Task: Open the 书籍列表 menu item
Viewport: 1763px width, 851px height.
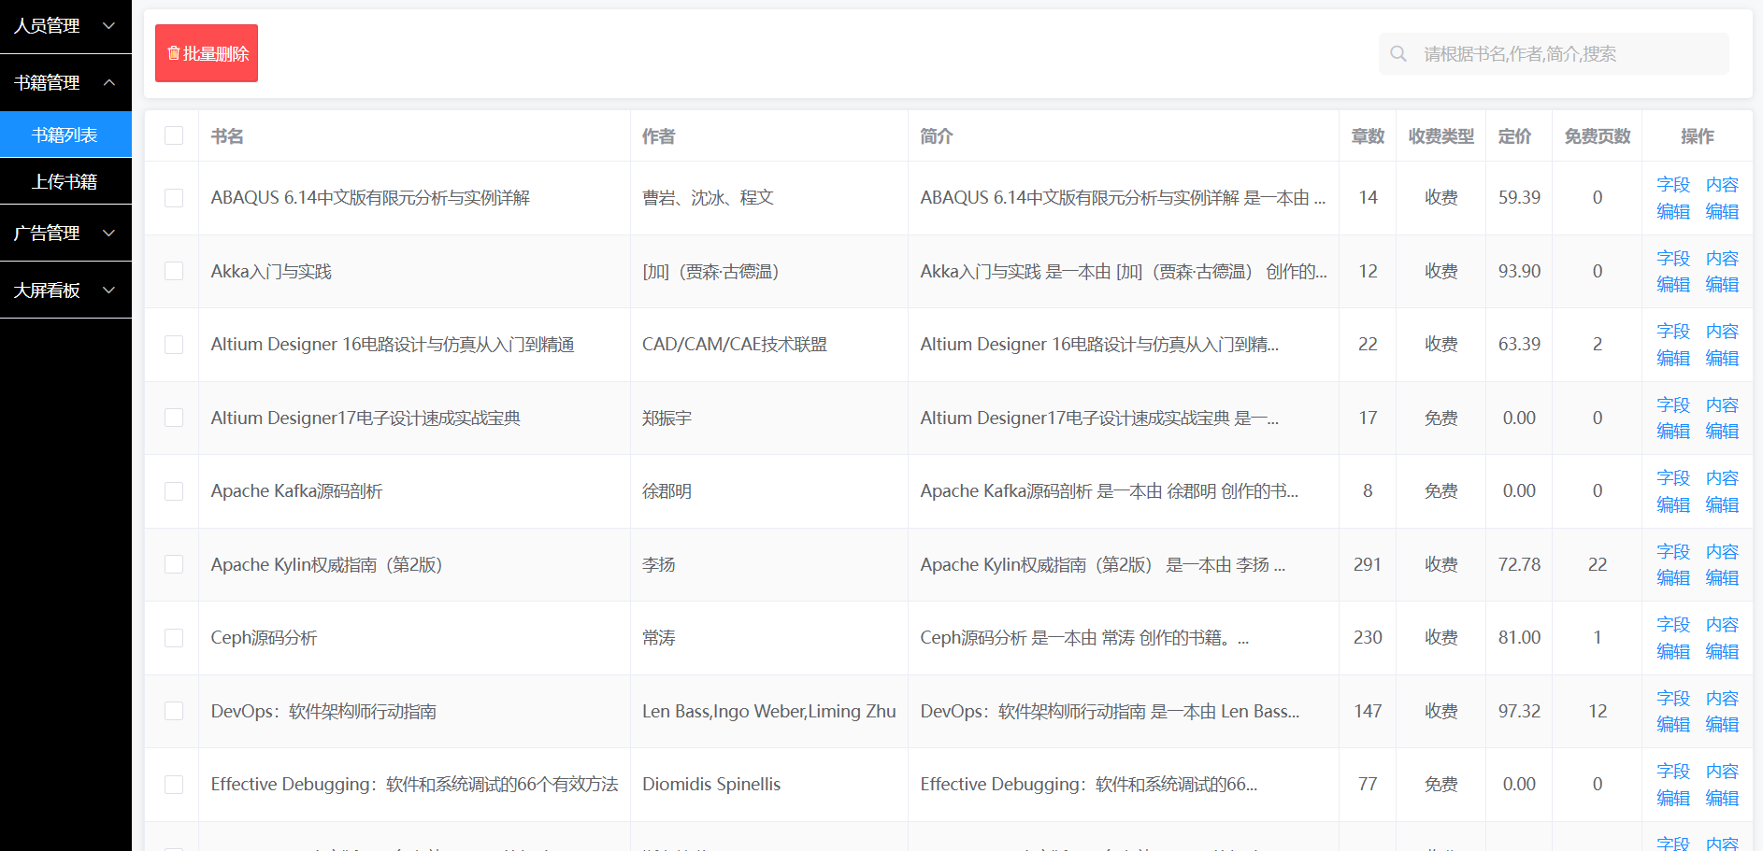Action: tap(65, 135)
